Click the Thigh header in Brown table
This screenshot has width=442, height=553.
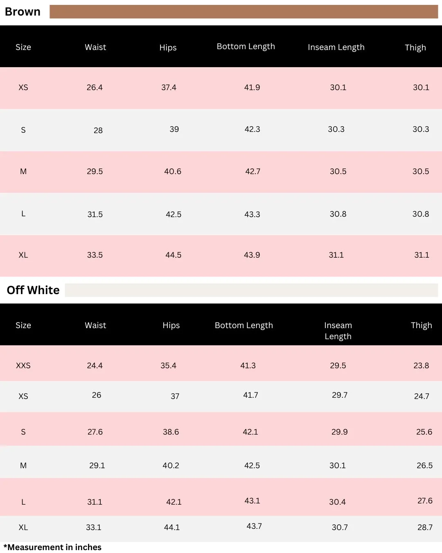[415, 48]
